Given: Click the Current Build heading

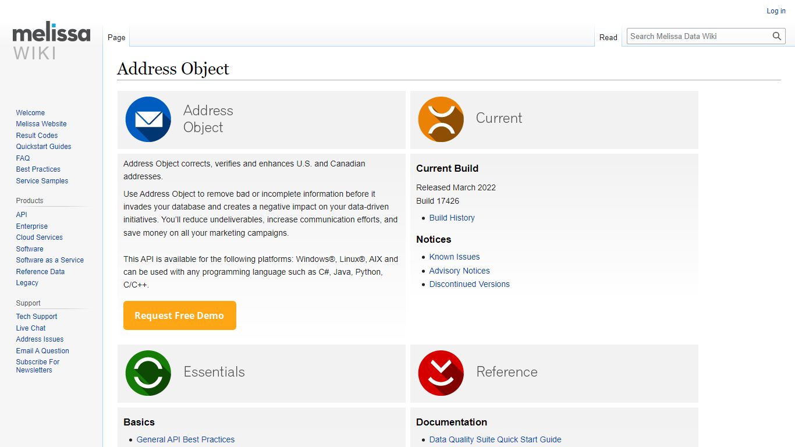Looking at the screenshot, I should (447, 168).
